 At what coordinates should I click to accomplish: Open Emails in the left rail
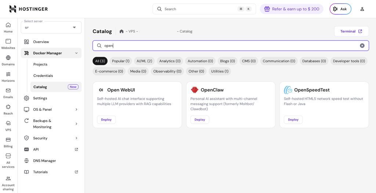point(8,93)
